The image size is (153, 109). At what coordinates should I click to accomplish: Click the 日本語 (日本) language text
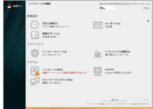click(49, 37)
